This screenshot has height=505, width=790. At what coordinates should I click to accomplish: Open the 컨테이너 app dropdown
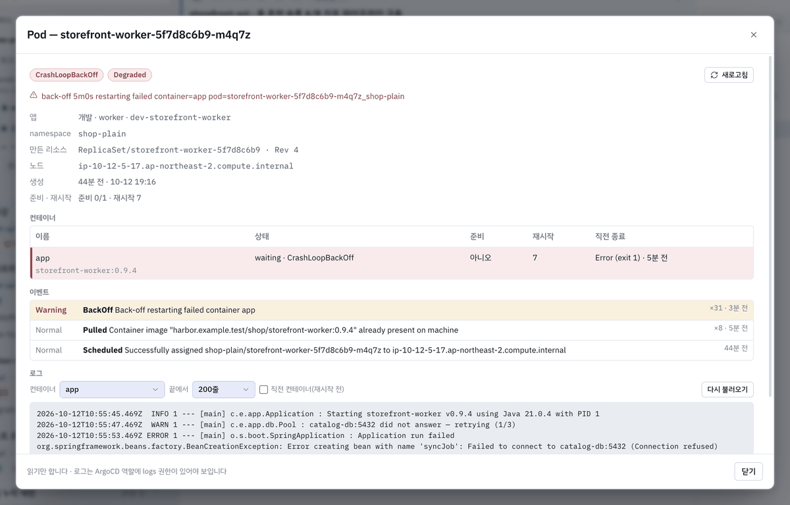pyautogui.click(x=112, y=389)
